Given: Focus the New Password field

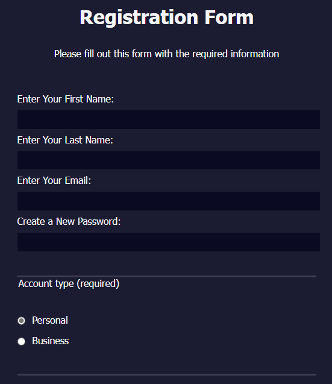Looking at the screenshot, I should [169, 242].
